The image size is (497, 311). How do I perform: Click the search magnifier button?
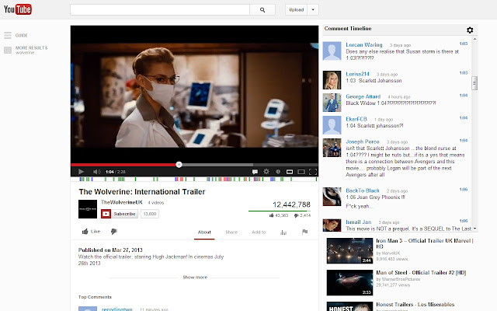(x=262, y=10)
